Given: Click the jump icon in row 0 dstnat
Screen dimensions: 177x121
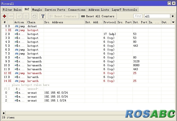Looking at the screenshot, I should (16, 26).
